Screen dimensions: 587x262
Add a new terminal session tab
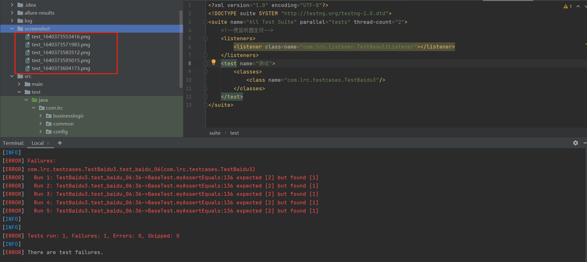tap(60, 143)
